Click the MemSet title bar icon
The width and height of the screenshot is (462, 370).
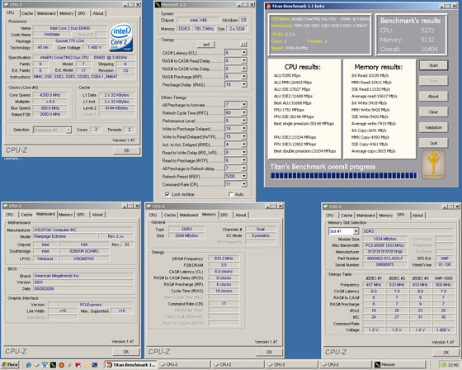pyautogui.click(x=158, y=5)
